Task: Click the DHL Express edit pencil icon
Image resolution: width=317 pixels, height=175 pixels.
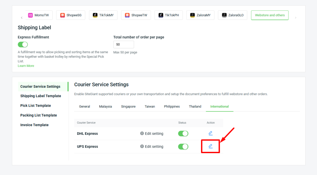Action: pyautogui.click(x=210, y=133)
